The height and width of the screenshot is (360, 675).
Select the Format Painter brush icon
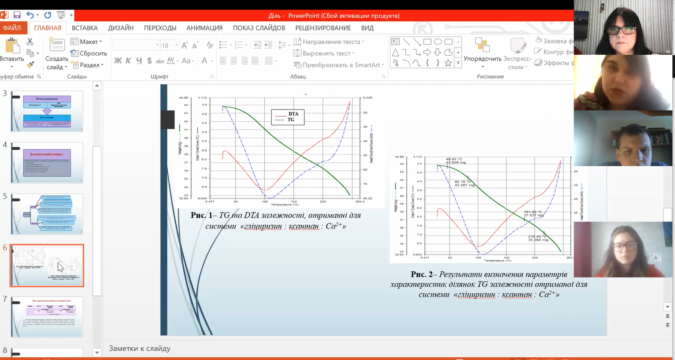(30, 65)
